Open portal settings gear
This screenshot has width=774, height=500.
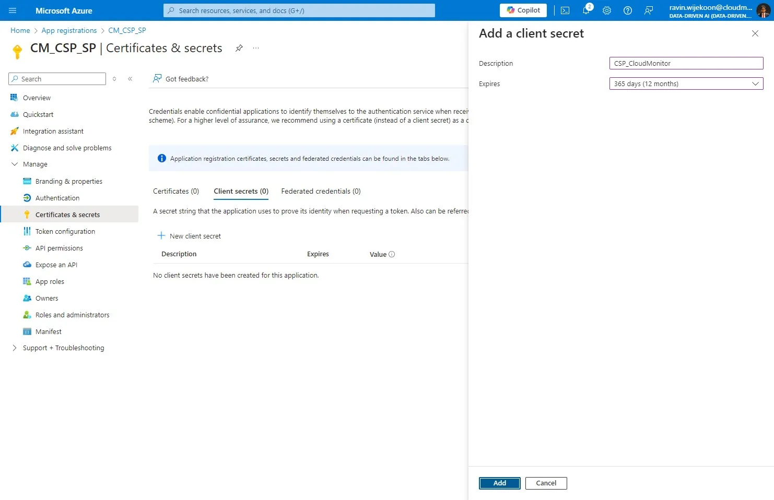click(607, 10)
